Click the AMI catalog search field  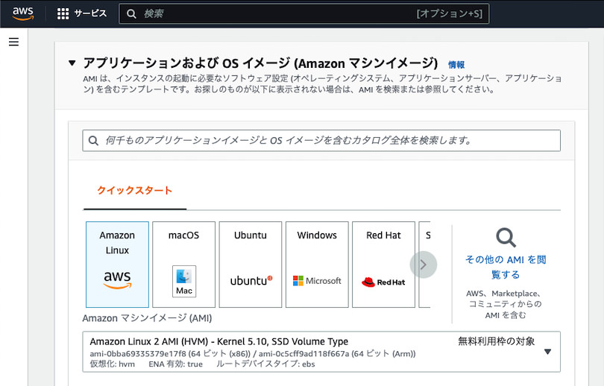(x=328, y=140)
